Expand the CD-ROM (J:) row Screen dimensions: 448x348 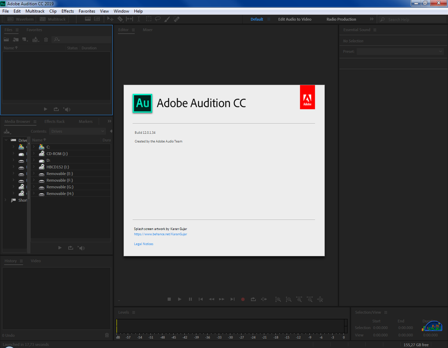(x=34, y=154)
